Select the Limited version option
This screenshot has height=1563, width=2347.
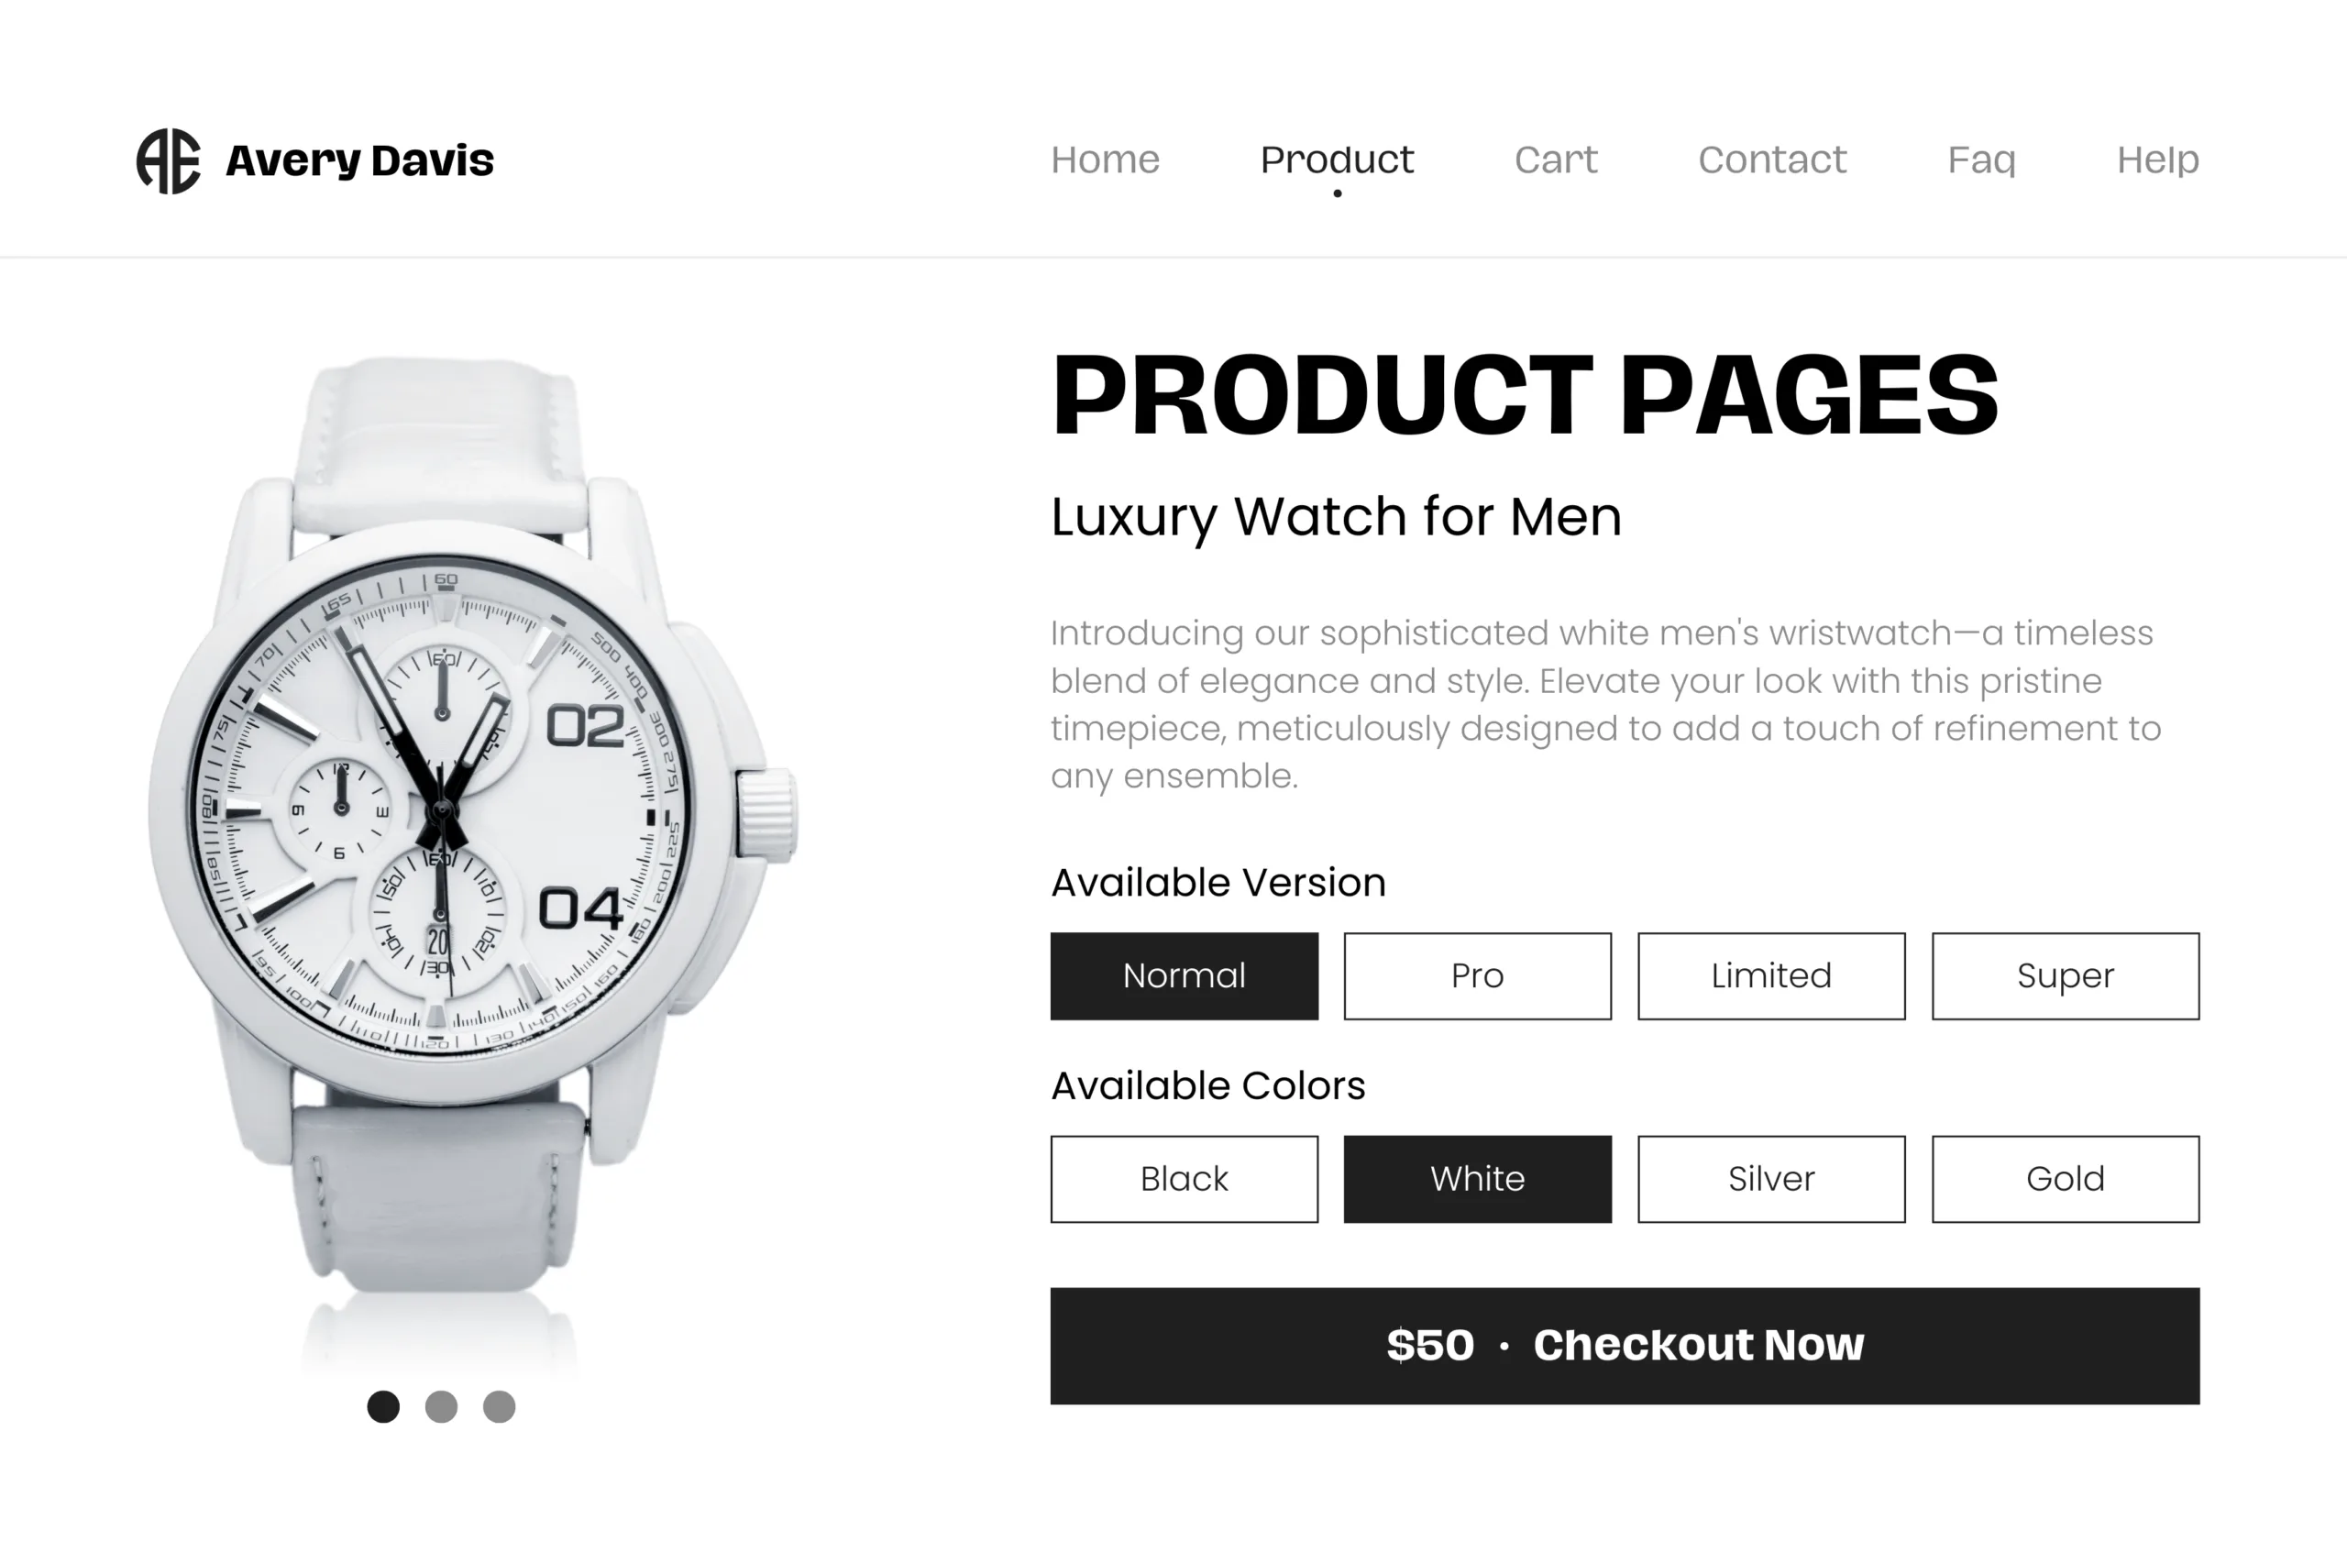[x=1771, y=976]
